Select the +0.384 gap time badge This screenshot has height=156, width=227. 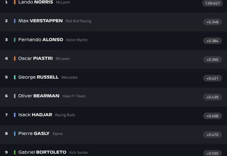[212, 41]
